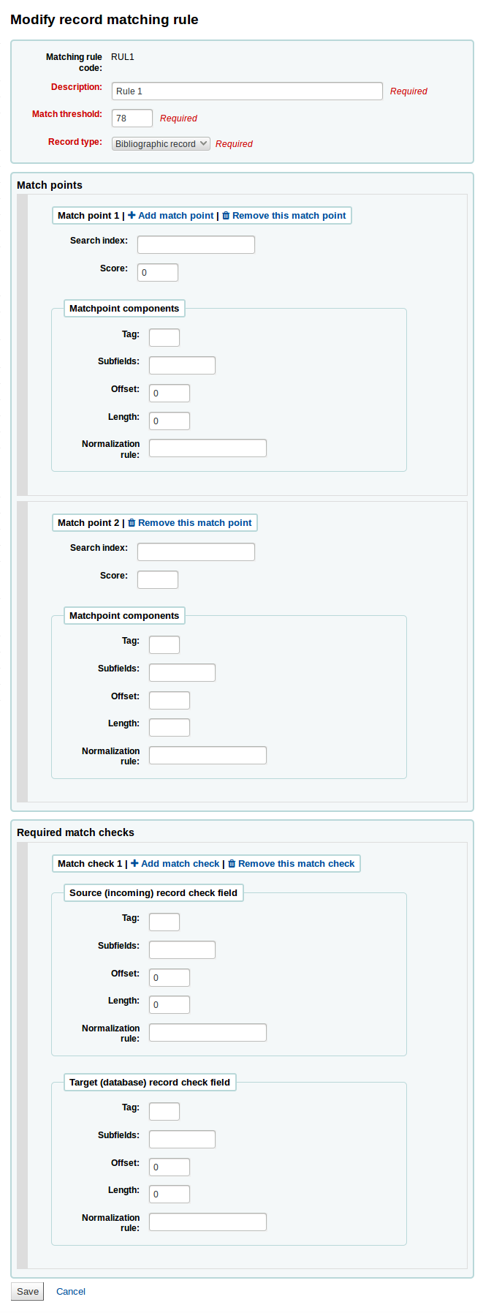Image resolution: width=483 pixels, height=1313 pixels.
Task: Click the Cancel link
Action: pyautogui.click(x=71, y=1292)
